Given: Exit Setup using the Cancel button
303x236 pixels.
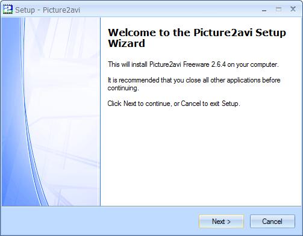Looking at the screenshot, I should 272,222.
